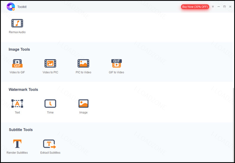Launch the Video to GIF icon
This screenshot has height=163, width=235.
[x=17, y=63]
